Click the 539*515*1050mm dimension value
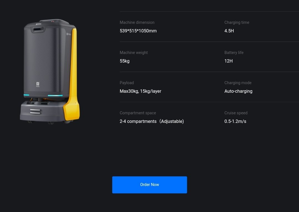 tap(138, 31)
